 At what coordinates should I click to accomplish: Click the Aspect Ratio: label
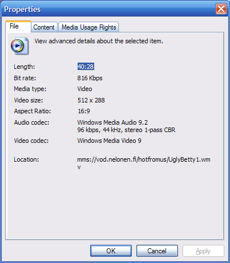pyautogui.click(x=33, y=111)
